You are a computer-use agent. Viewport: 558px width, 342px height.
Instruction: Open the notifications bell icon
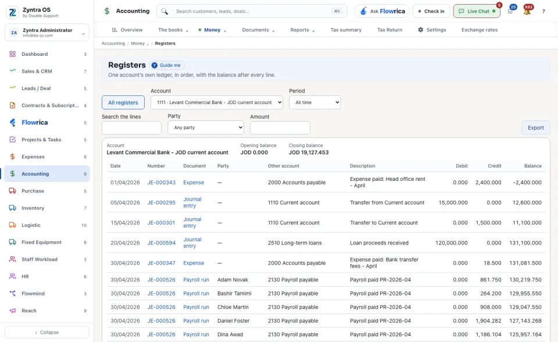click(527, 11)
